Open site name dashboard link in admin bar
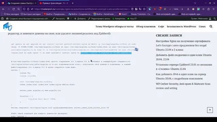Viewport: 217px width, 122px height. coord(28,19)
